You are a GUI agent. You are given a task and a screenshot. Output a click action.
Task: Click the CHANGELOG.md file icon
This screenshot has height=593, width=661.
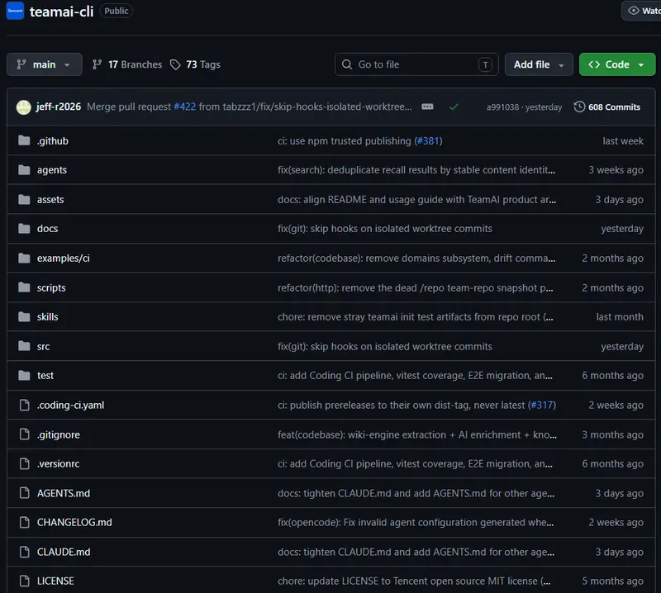coord(25,522)
